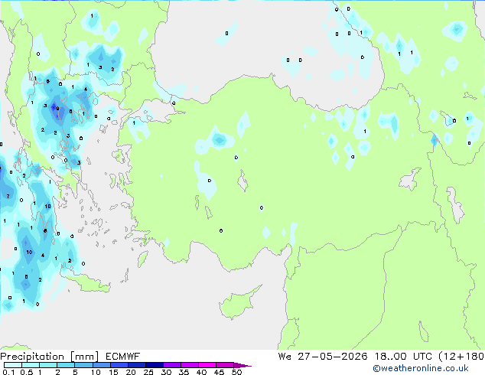
Task: Click the '50' legend scale label
Action: point(237,372)
